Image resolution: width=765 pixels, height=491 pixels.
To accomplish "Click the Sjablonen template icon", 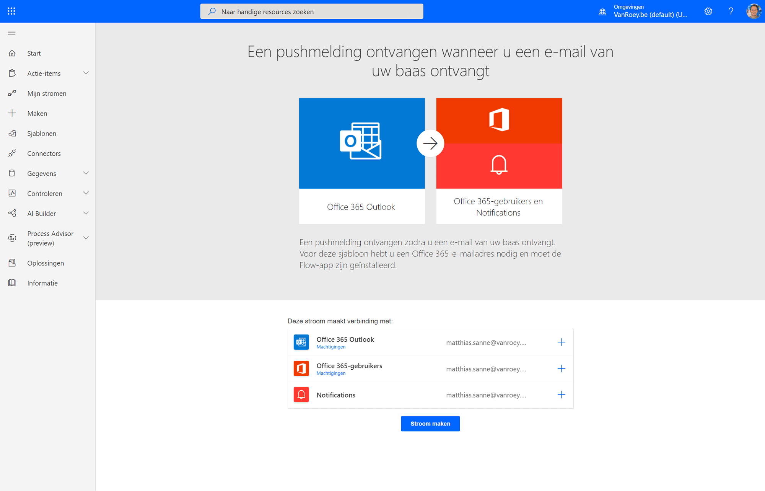I will coord(12,133).
